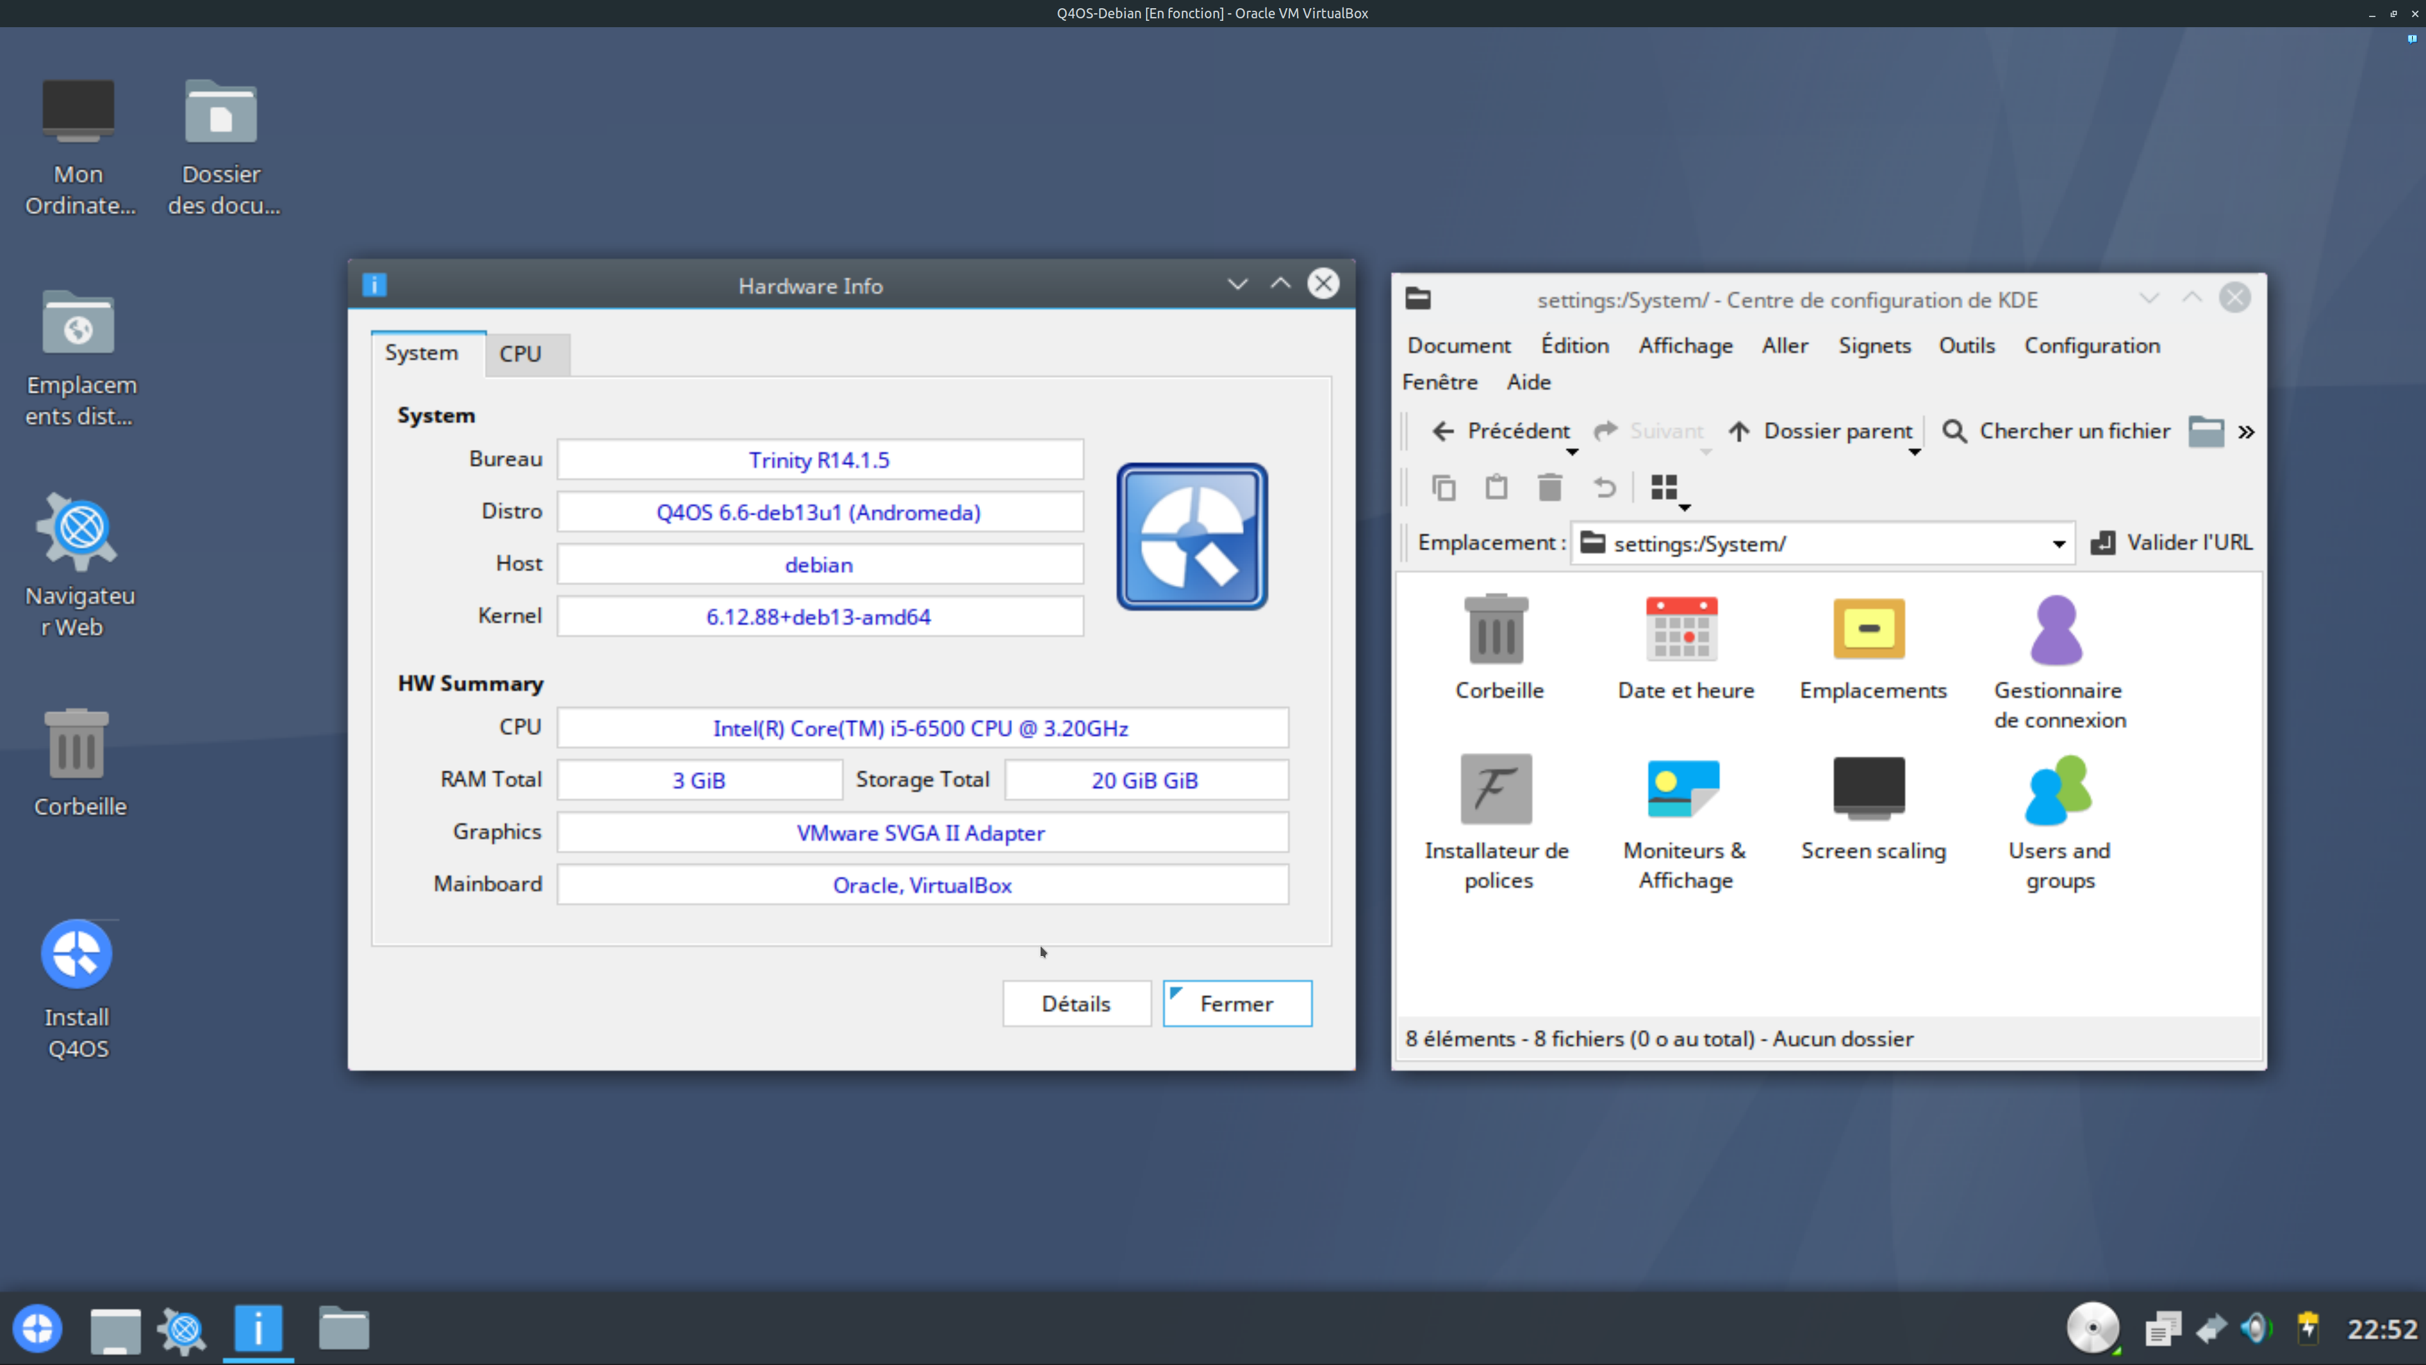Click the Fermer button
Image resolution: width=2426 pixels, height=1365 pixels.
(1236, 1004)
